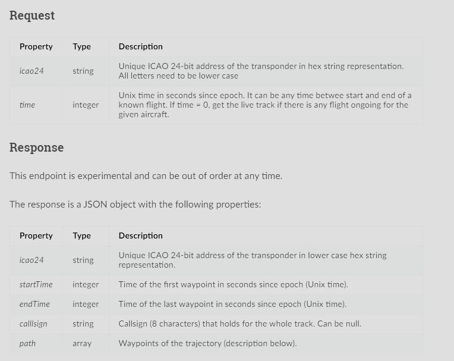454x361 pixels.
Task: Click the Description header in the Request table
Action: pos(141,47)
